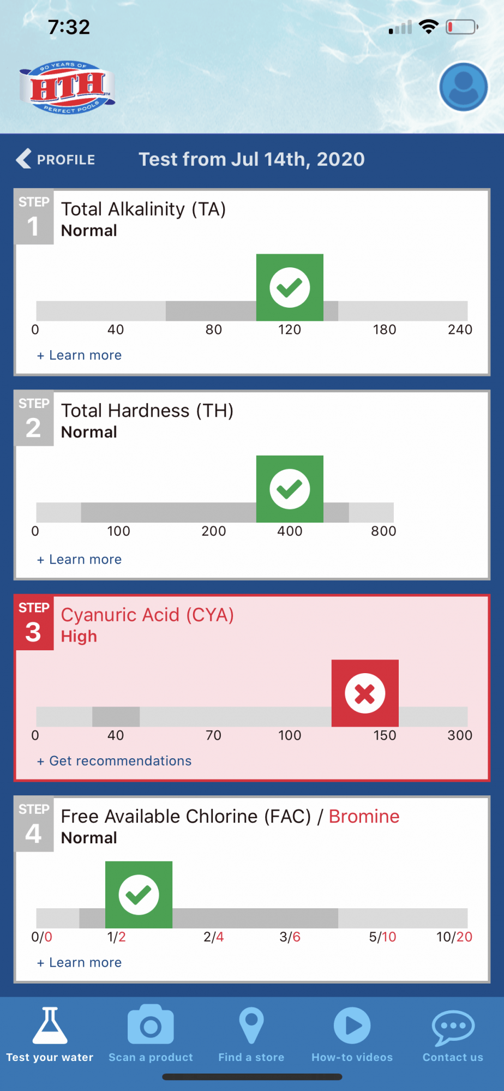Expand Get recommendations for Cyanuric Acid
Viewport: 504px width, 1091px height.
click(114, 761)
